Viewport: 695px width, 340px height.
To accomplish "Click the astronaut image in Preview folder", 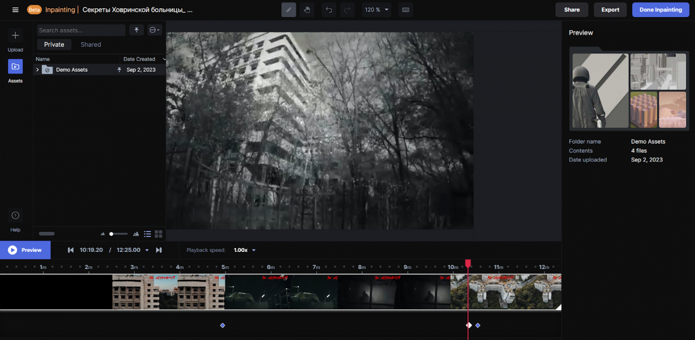I will [x=600, y=91].
